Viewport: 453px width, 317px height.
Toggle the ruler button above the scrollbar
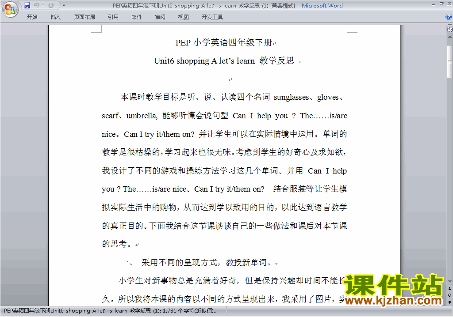coord(449,29)
